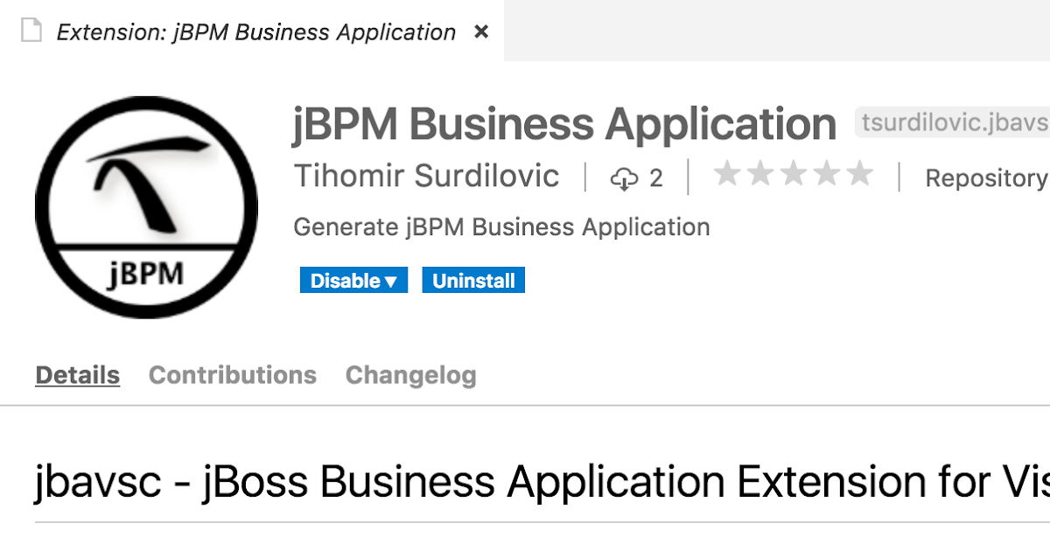Click the file icon on the editor tab
1050x551 pixels.
(x=31, y=29)
